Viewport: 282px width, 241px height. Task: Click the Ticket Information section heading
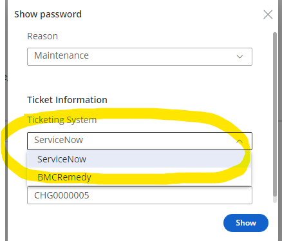[x=67, y=100]
